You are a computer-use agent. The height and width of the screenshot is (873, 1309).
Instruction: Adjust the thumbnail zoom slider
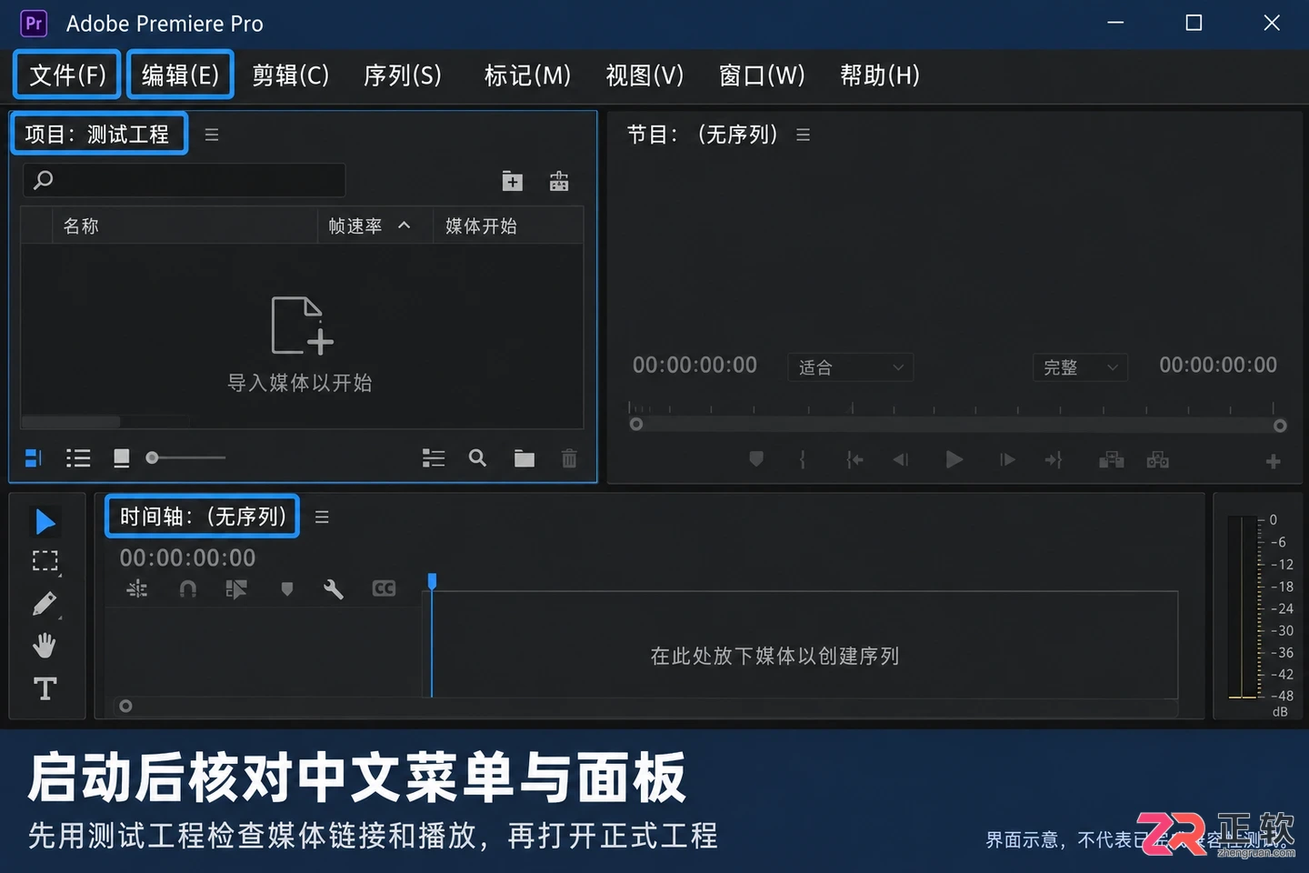pos(185,457)
